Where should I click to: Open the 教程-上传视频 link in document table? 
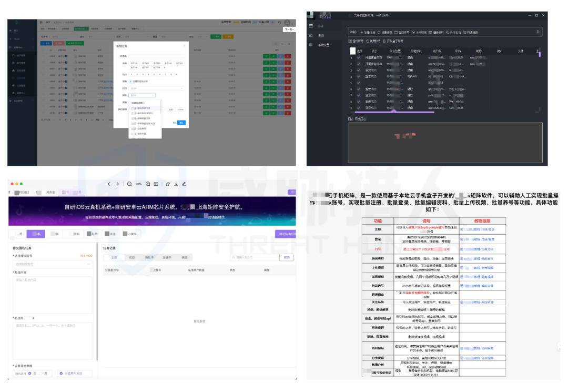[x=476, y=268]
